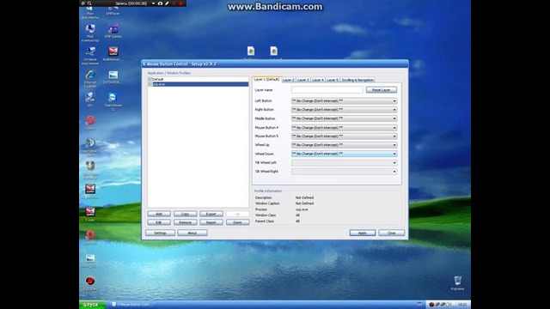Select the Layer 1 (Default) tab

pos(266,80)
